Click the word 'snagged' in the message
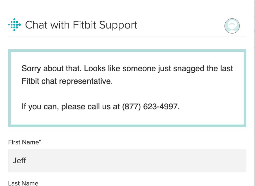The height and width of the screenshot is (186, 255). [x=189, y=69]
